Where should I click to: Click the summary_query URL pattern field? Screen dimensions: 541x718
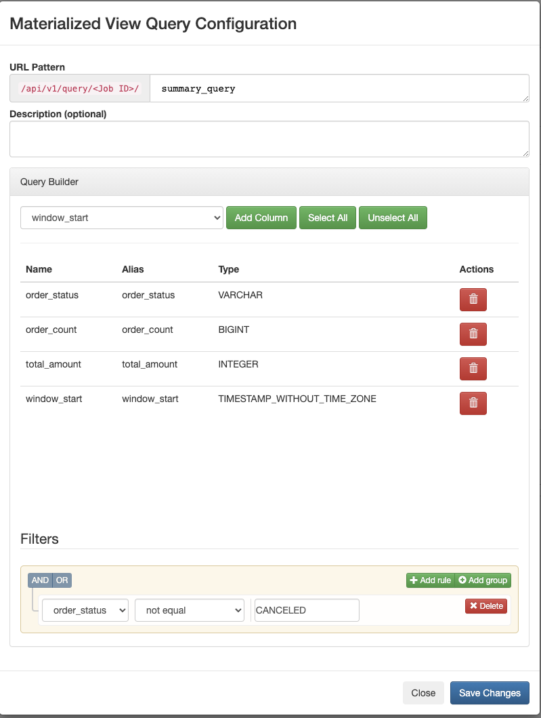point(339,89)
